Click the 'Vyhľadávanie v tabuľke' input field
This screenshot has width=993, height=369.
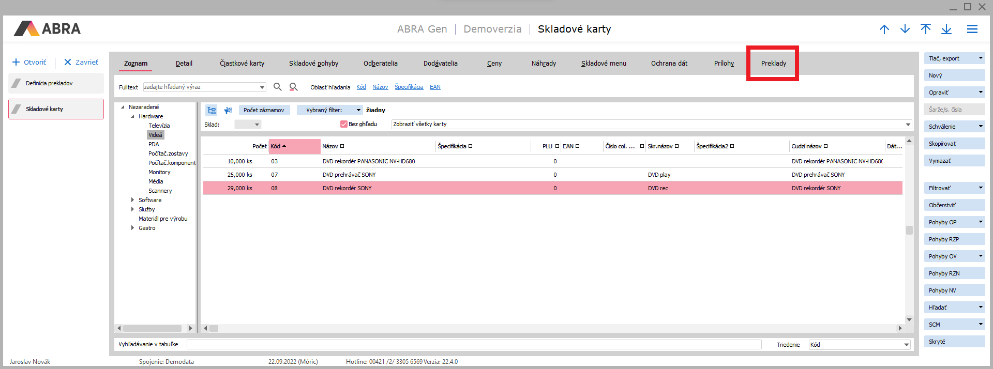[x=473, y=344]
